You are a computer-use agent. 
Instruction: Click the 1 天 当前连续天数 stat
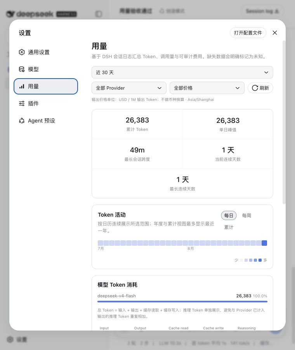tap(228, 154)
